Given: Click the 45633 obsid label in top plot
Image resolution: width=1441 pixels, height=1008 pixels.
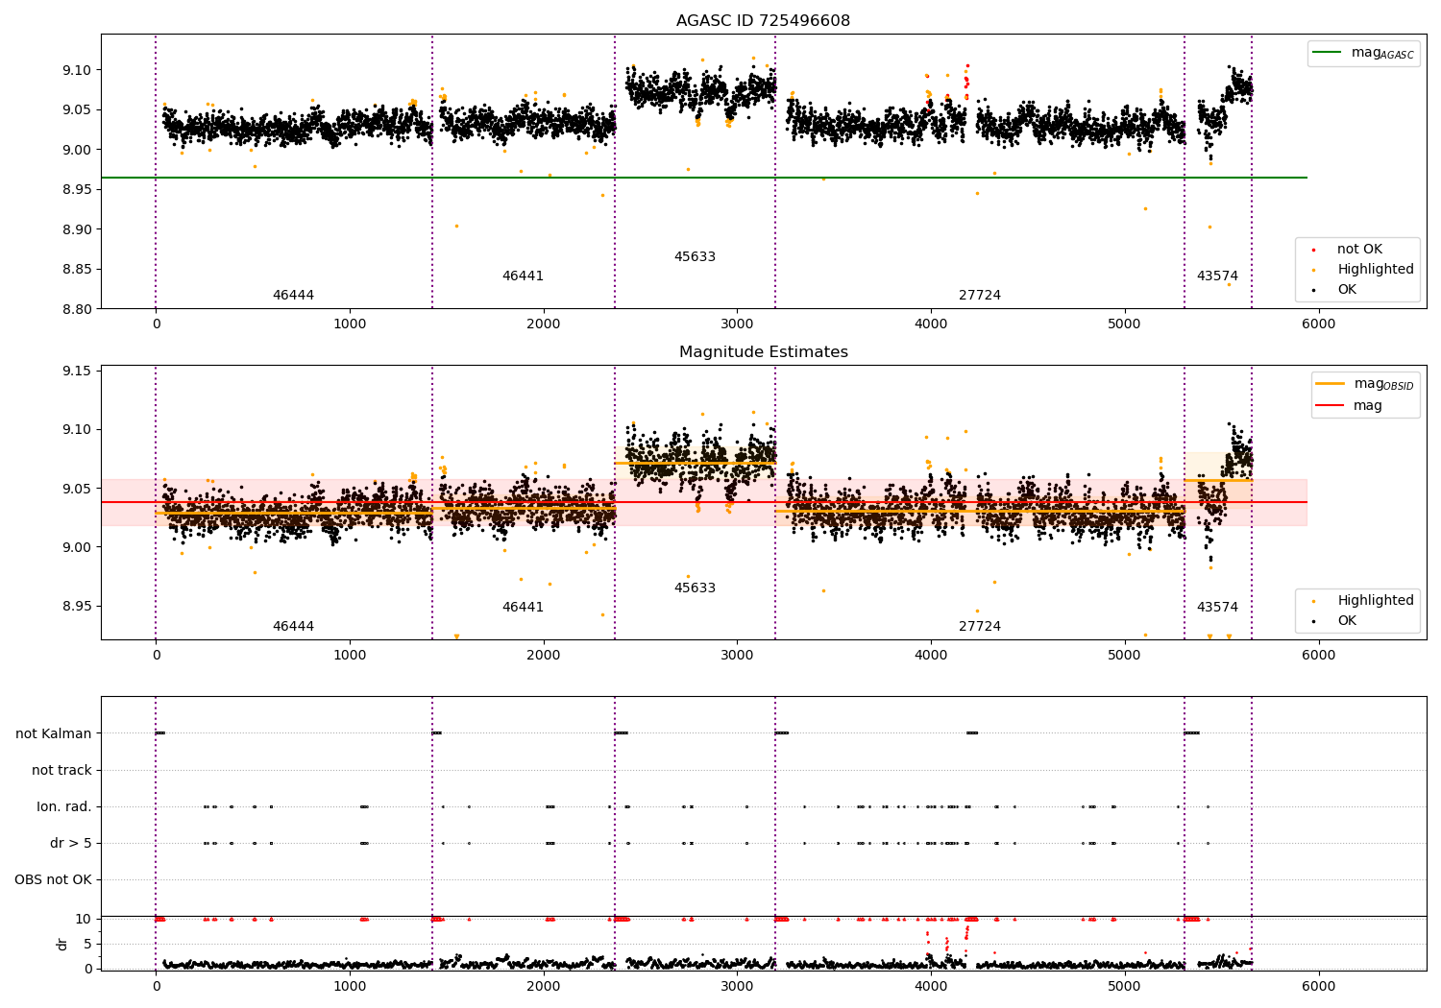Looking at the screenshot, I should tap(695, 257).
